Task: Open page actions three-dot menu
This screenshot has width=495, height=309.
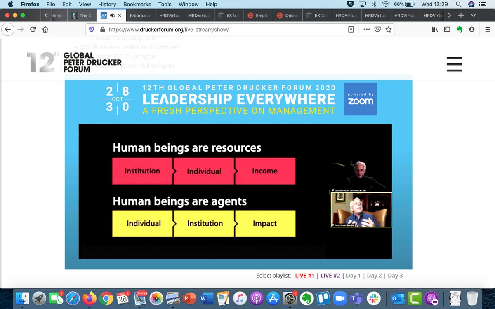Action: (367, 30)
